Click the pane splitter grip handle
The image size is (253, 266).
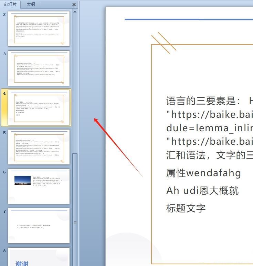(75, 223)
